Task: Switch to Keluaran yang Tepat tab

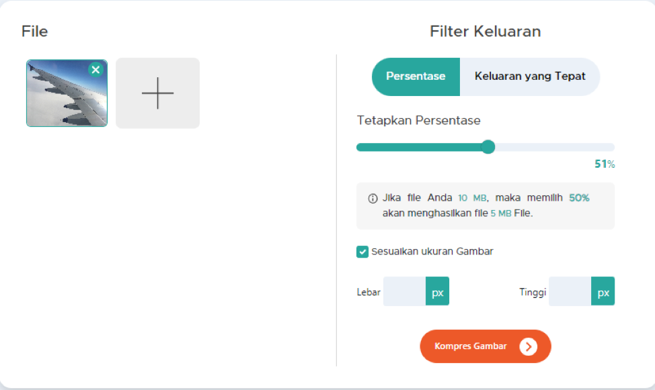Action: [x=530, y=77]
